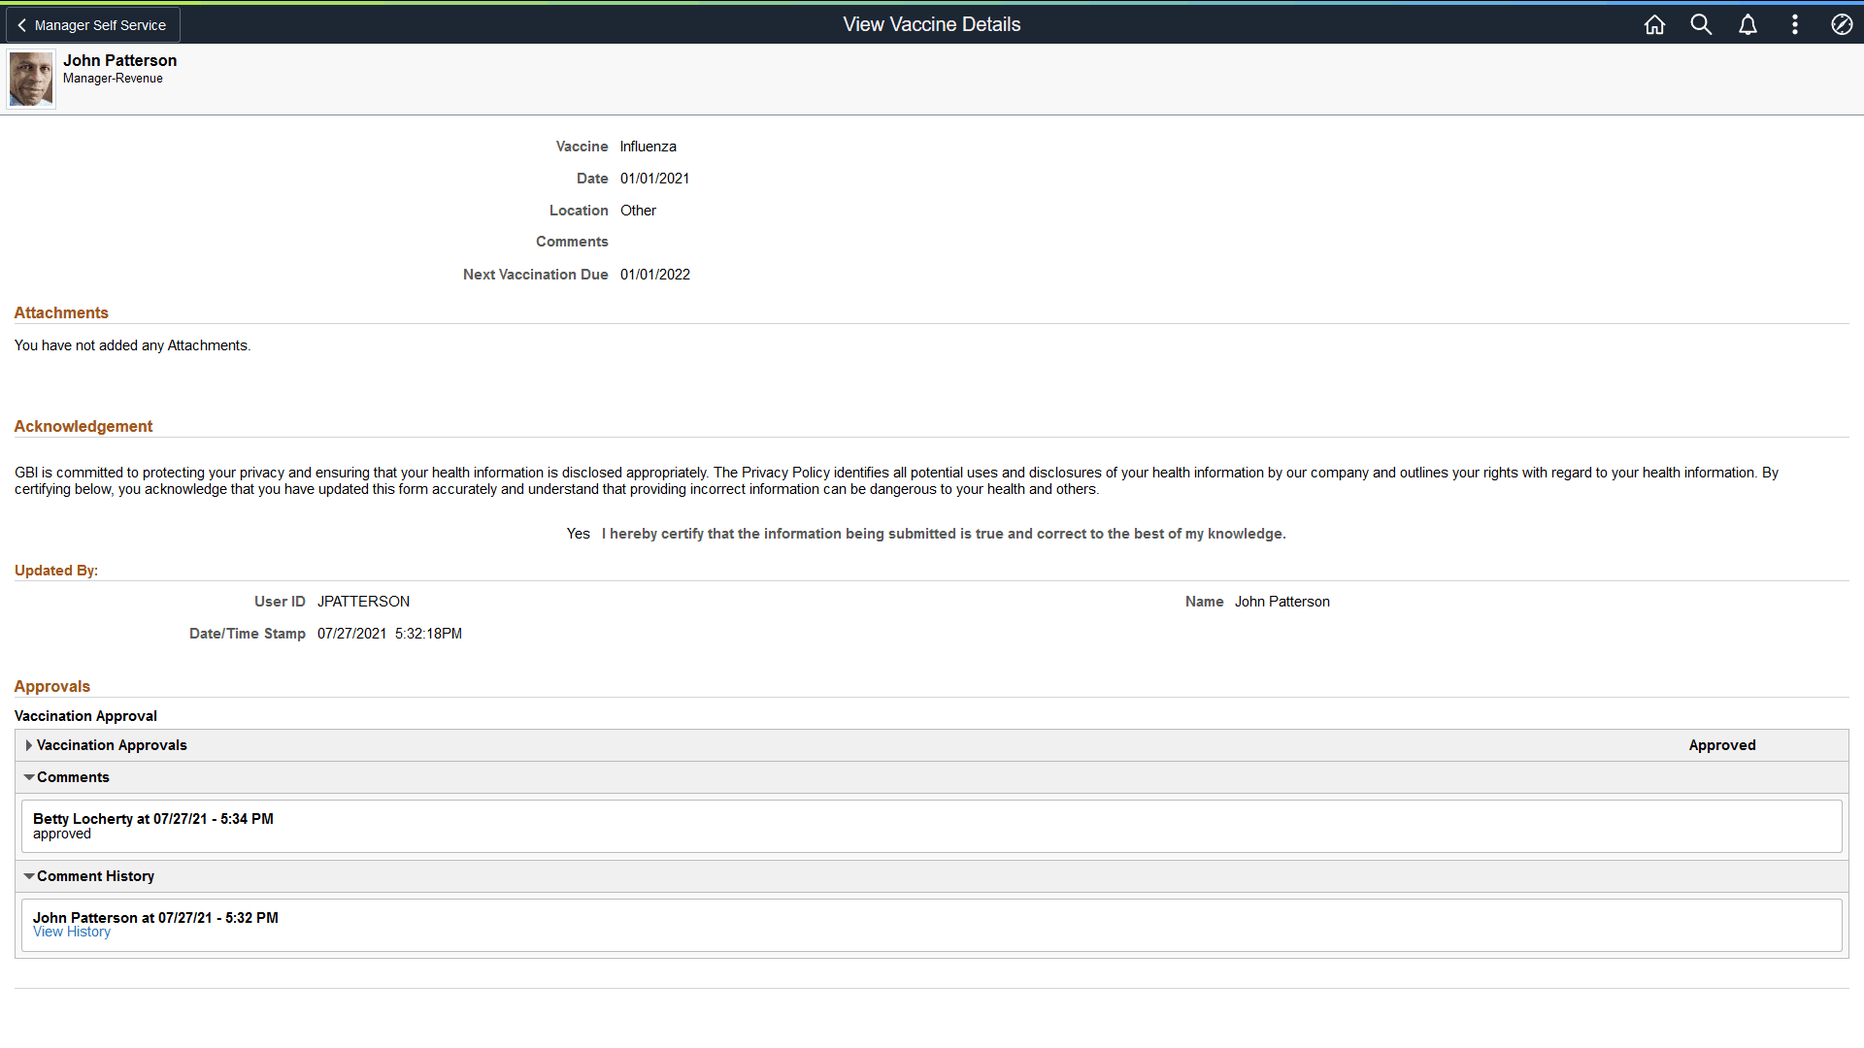This screenshot has width=1864, height=1048.
Task: Click the Approvals section heading
Action: pyautogui.click(x=52, y=686)
